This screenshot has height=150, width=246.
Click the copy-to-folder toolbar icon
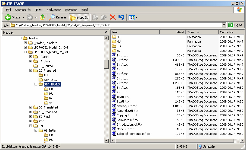tap(104, 17)
